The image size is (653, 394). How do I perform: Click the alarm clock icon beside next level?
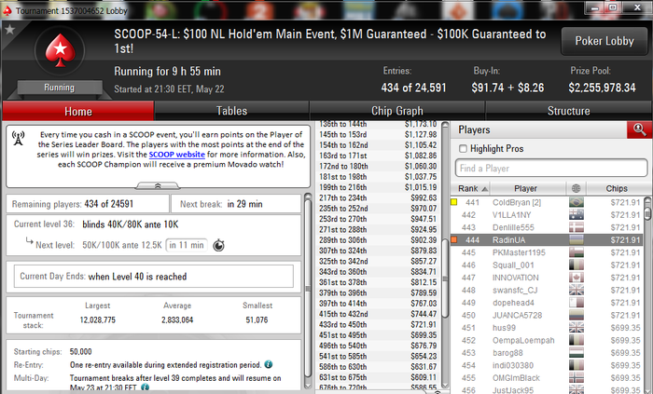click(x=218, y=246)
